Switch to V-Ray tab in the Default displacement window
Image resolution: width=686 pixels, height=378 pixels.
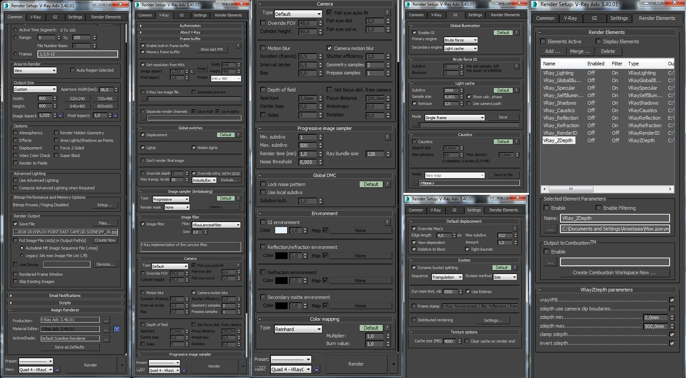tap(436, 210)
